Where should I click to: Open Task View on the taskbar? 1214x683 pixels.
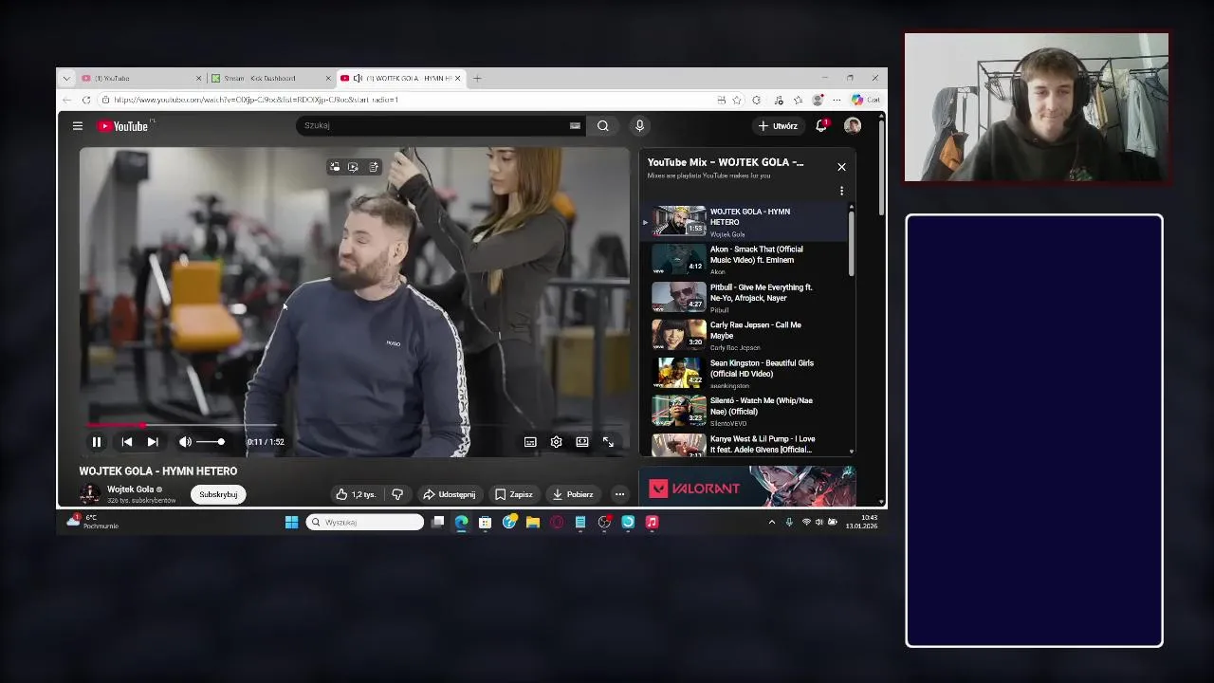click(x=438, y=522)
